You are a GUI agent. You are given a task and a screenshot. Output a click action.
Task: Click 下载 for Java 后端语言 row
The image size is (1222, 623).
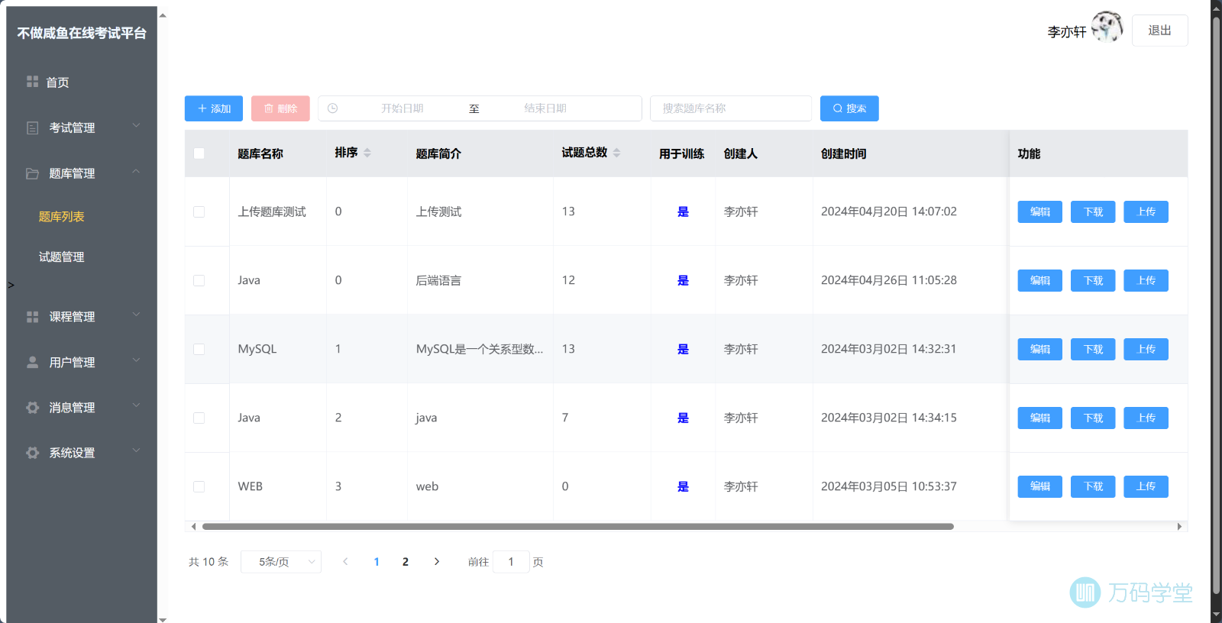pyautogui.click(x=1093, y=280)
